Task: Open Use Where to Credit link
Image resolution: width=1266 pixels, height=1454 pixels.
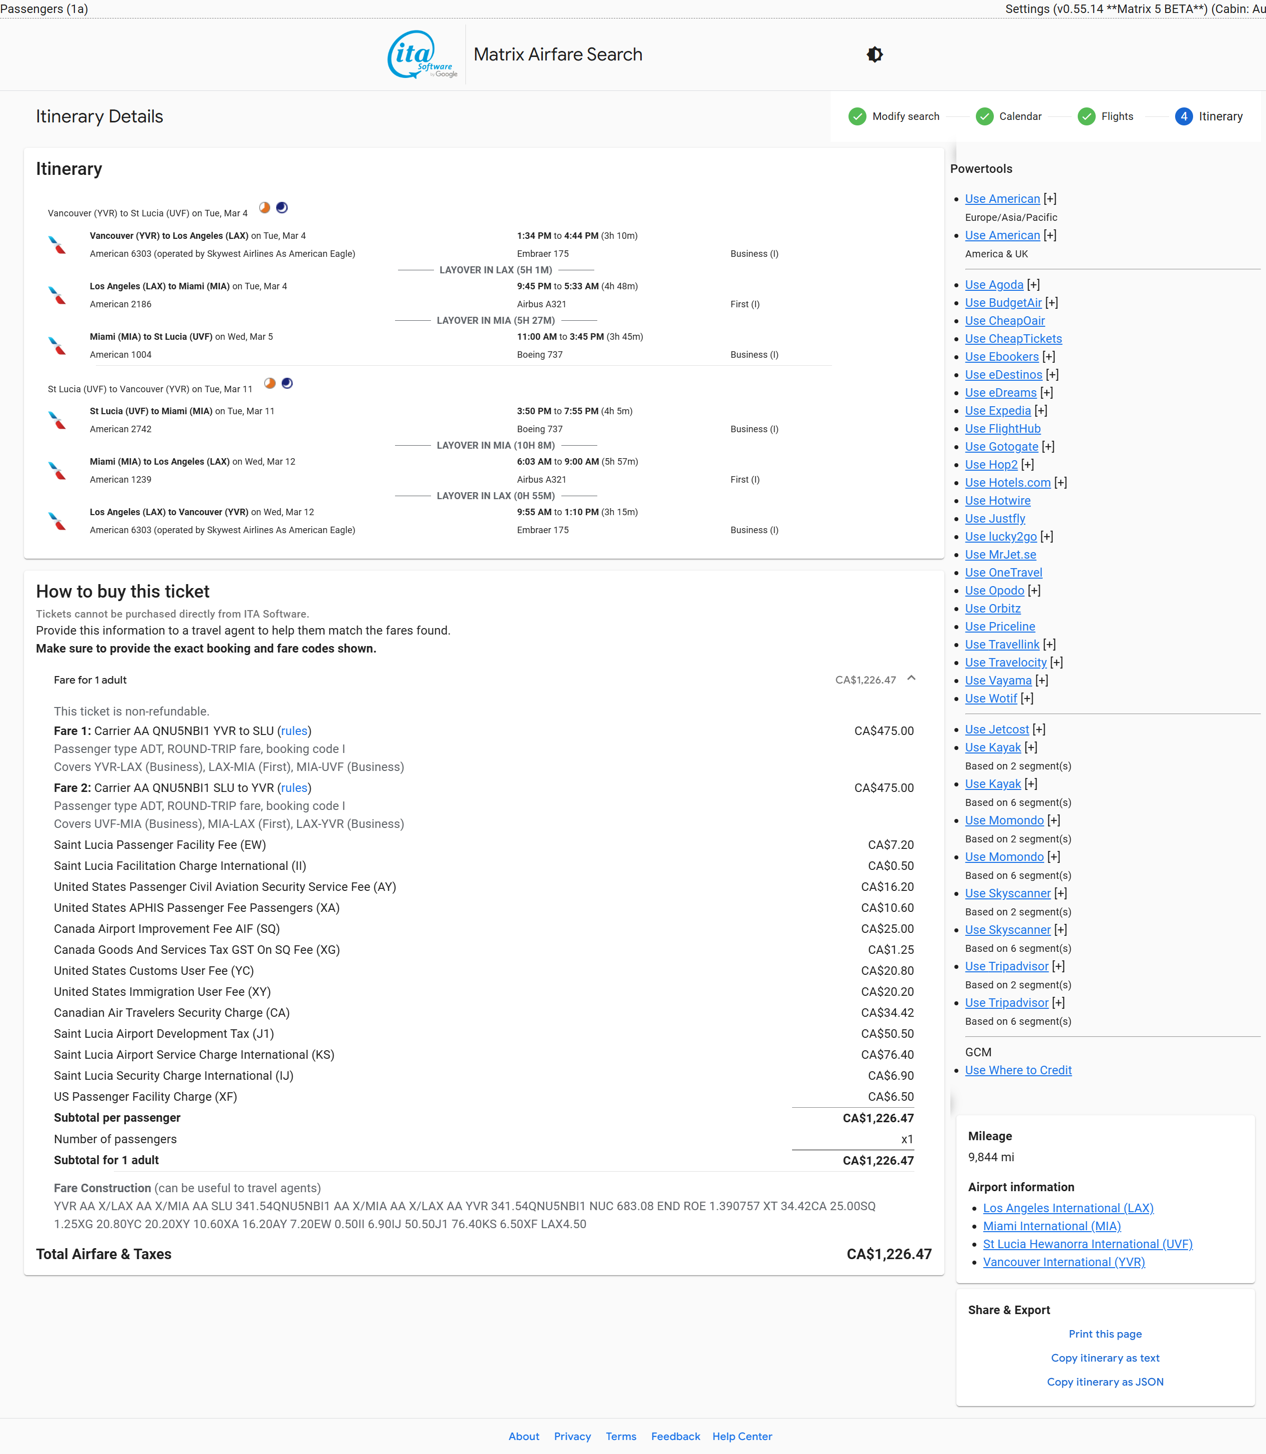Action: pos(1017,1070)
